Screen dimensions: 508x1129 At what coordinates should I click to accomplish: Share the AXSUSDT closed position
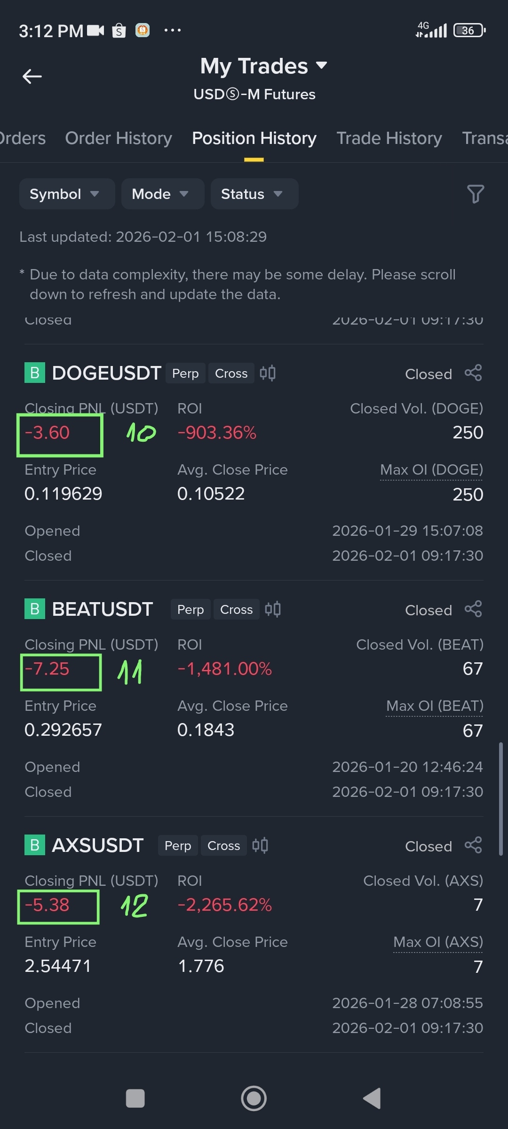[473, 845]
